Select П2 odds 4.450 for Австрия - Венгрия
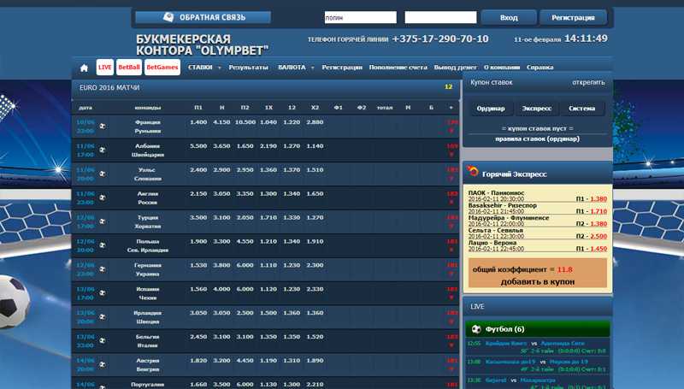684x389 pixels. (245, 361)
